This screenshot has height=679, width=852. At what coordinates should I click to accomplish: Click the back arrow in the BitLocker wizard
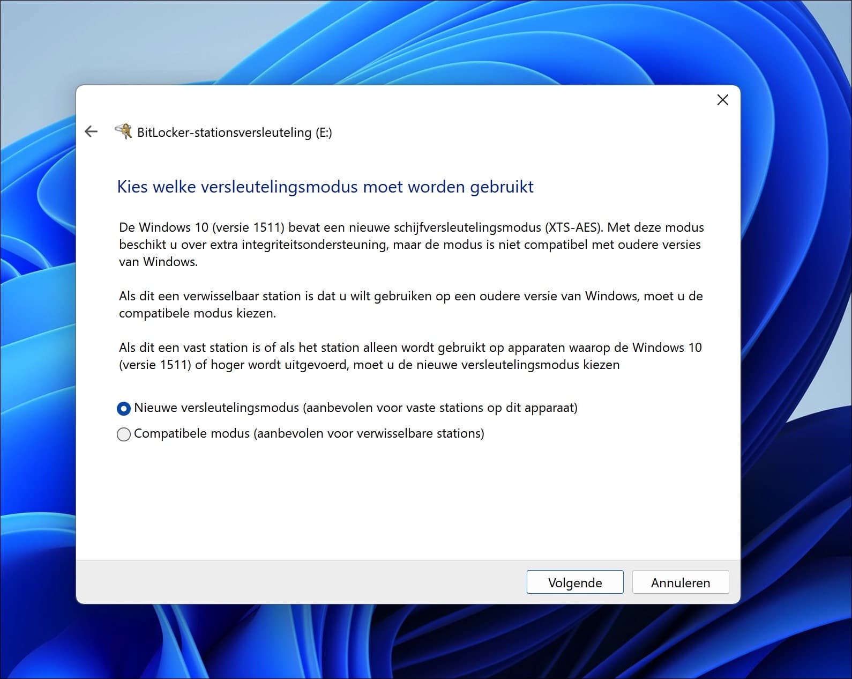click(x=91, y=131)
